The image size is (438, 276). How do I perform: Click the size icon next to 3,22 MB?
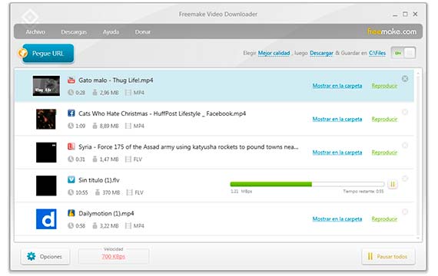pyautogui.click(x=95, y=225)
